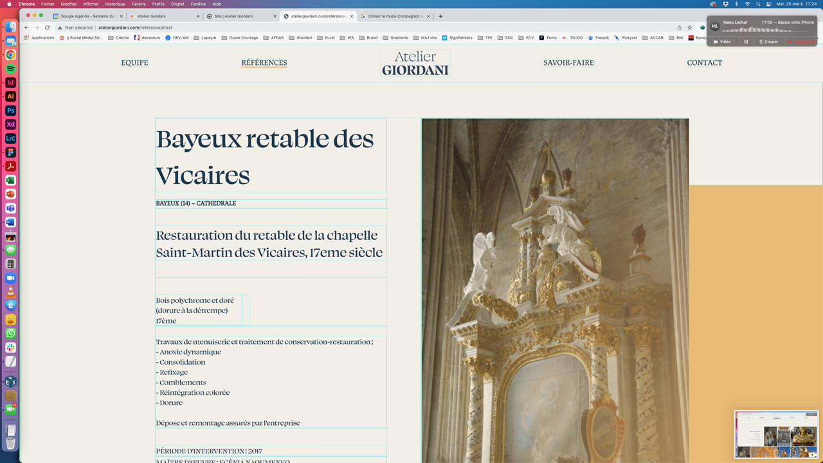Switch to Google Agenda tab
823x463 pixels.
tap(87, 16)
